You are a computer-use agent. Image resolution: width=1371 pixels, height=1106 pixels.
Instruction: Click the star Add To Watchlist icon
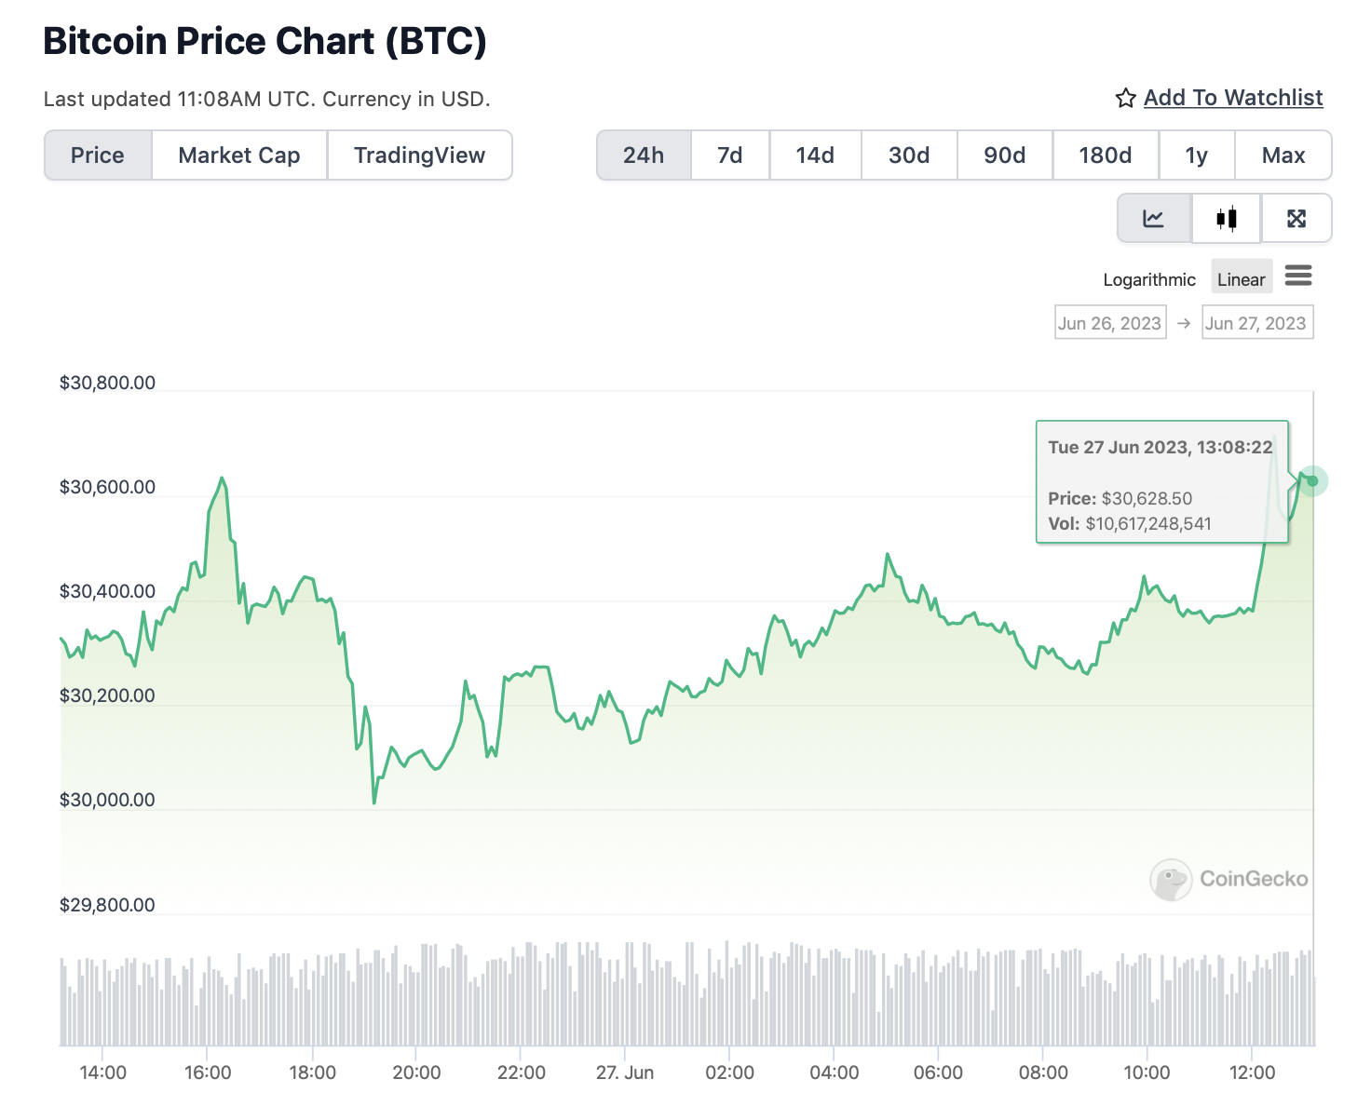tap(1125, 98)
